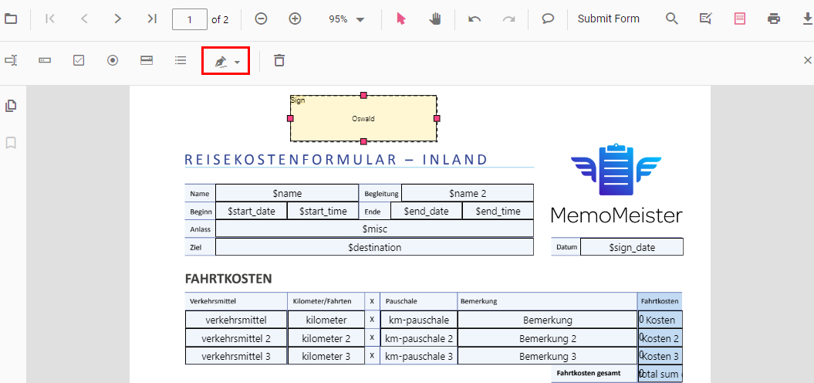Activate the pan hand tool
Image resolution: width=814 pixels, height=383 pixels.
435,19
